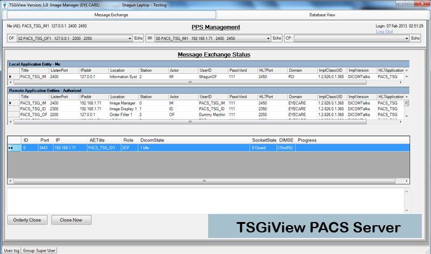The height and width of the screenshot is (254, 431).
Task: Click the '0 Closed' SocketState cell
Action: pos(263,148)
